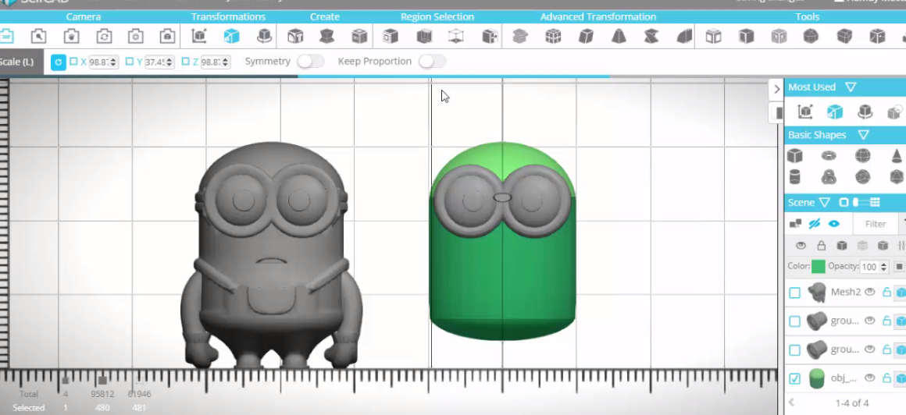The image size is (906, 415).
Task: Add a torus knot from Basic Shapes
Action: click(829, 176)
